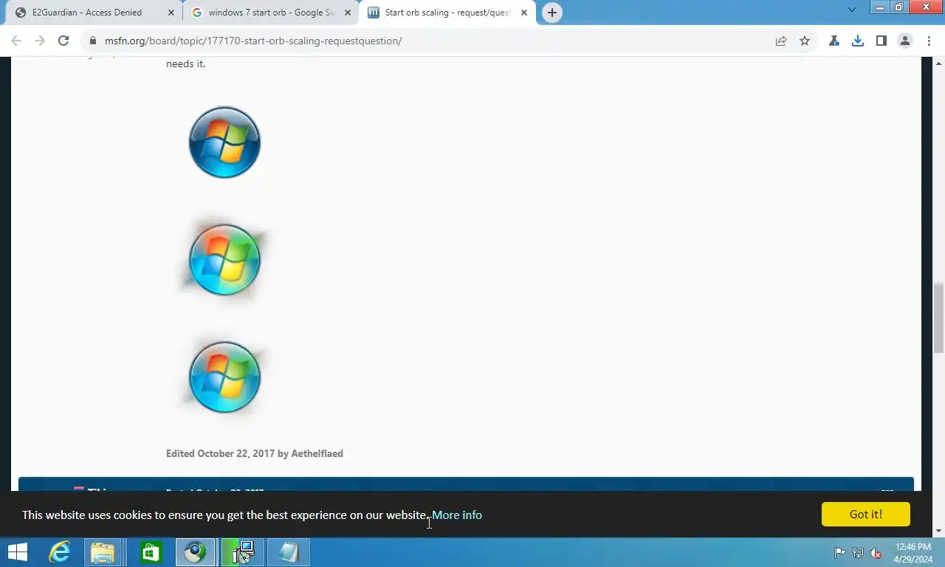Image resolution: width=945 pixels, height=567 pixels.
Task: Select the Start orb scaling tab
Action: (x=447, y=13)
